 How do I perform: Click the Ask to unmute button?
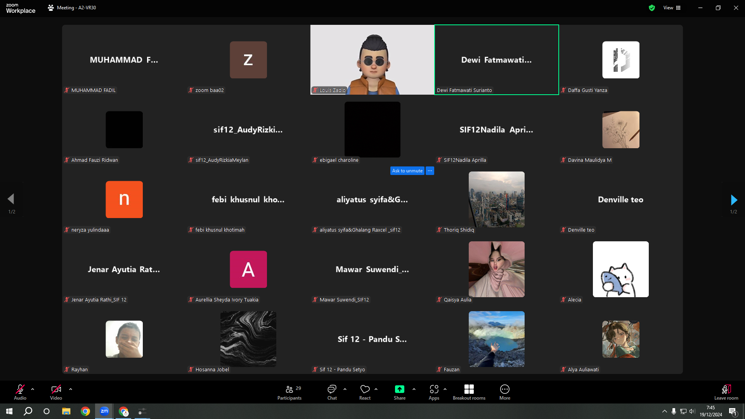(x=407, y=171)
